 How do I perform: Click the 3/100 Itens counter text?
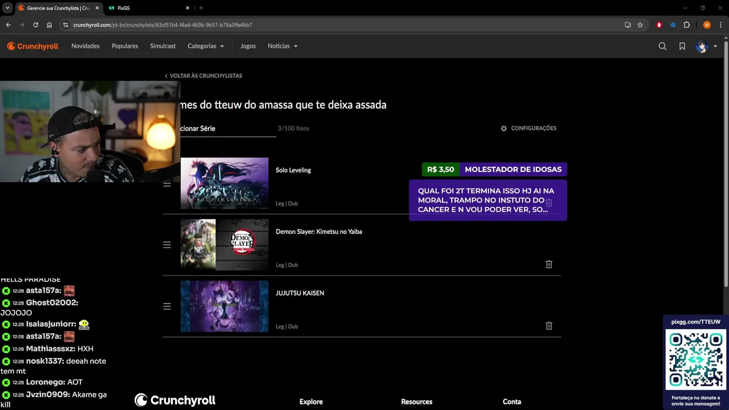coord(293,129)
